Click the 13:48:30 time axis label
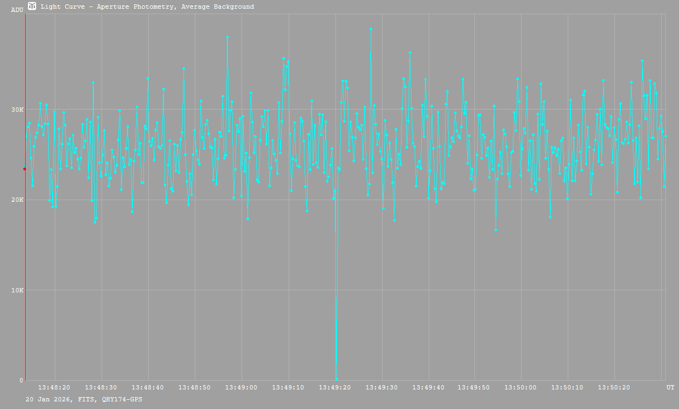This screenshot has height=409, width=679. tap(101, 387)
